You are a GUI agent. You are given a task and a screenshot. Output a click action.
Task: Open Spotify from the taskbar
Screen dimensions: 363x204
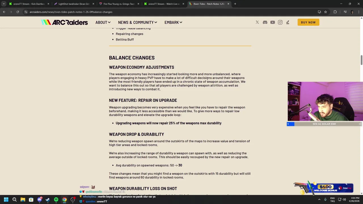tap(56, 199)
